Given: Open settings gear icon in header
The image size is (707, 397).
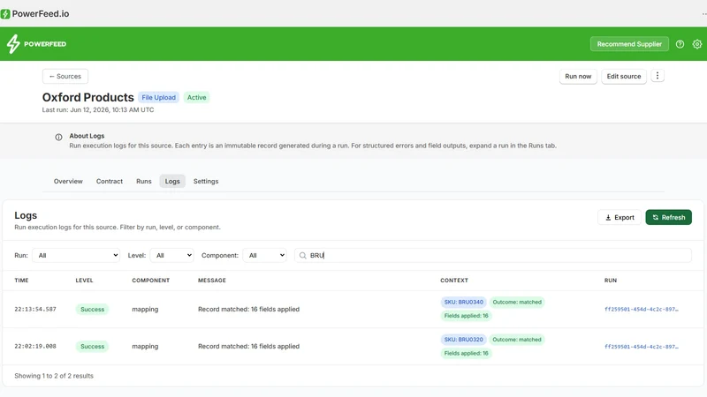Looking at the screenshot, I should pyautogui.click(x=697, y=44).
